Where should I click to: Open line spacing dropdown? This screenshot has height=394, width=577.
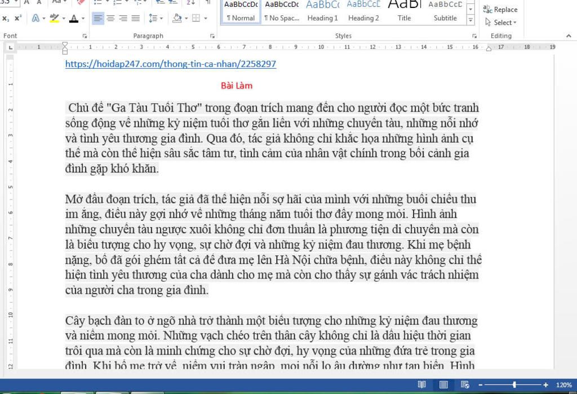pyautogui.click(x=153, y=18)
